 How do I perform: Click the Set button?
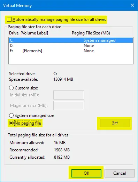click(x=115, y=123)
